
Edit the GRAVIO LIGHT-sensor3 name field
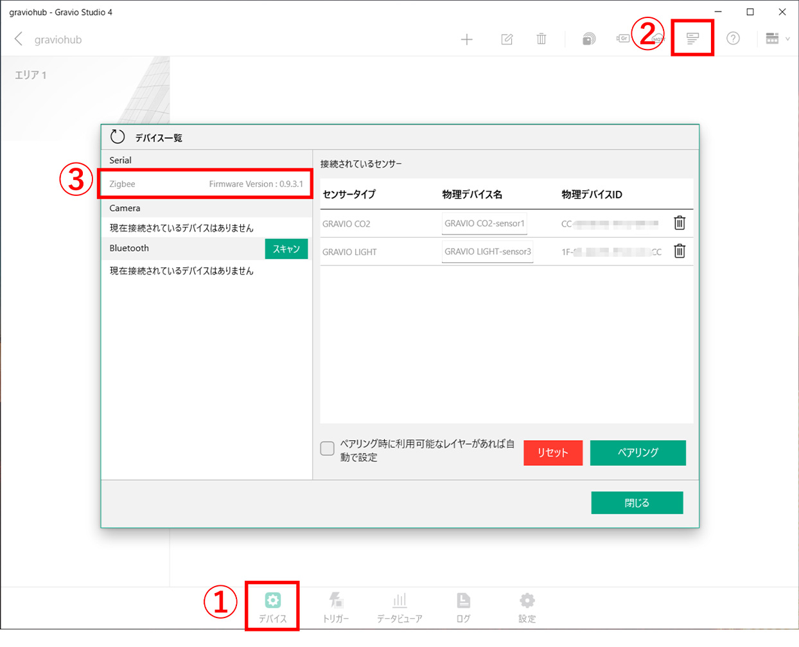pos(487,252)
